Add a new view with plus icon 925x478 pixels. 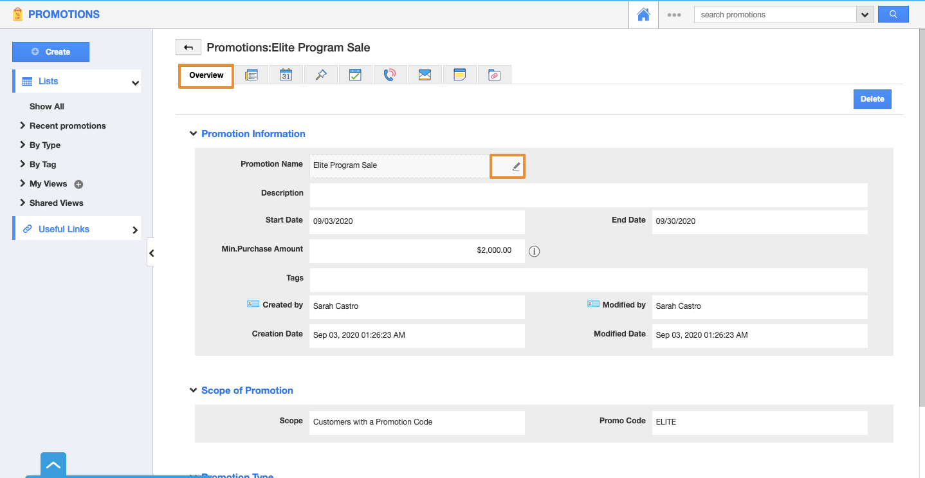coord(78,185)
